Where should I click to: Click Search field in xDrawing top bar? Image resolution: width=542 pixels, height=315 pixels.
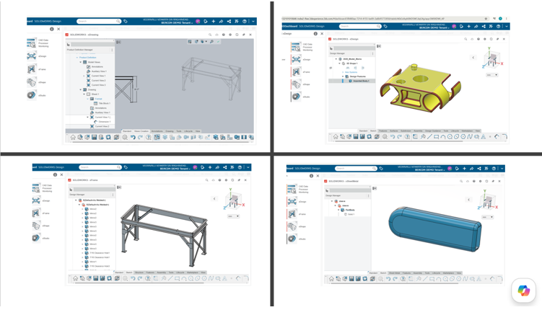pyautogui.click(x=99, y=22)
